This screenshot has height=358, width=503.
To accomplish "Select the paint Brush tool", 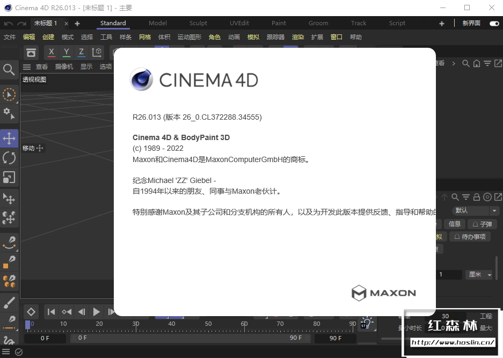I will (x=9, y=303).
